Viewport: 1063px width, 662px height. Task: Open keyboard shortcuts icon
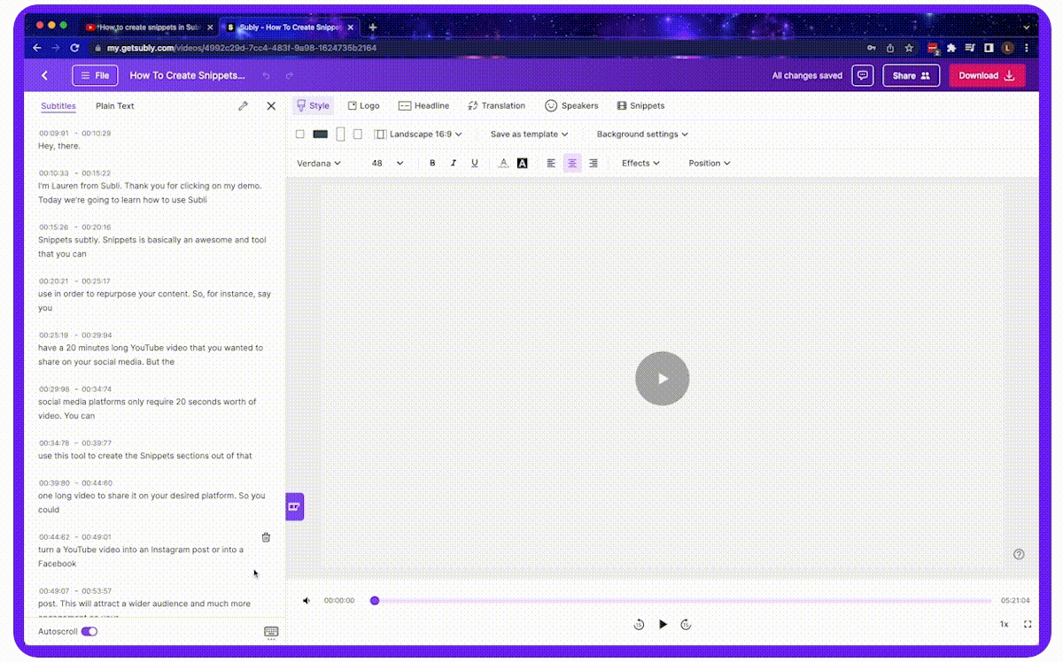271,632
